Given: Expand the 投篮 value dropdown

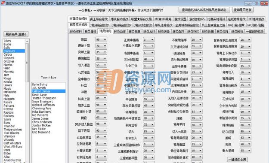Looking at the screenshot, I should (x=101, y=39).
